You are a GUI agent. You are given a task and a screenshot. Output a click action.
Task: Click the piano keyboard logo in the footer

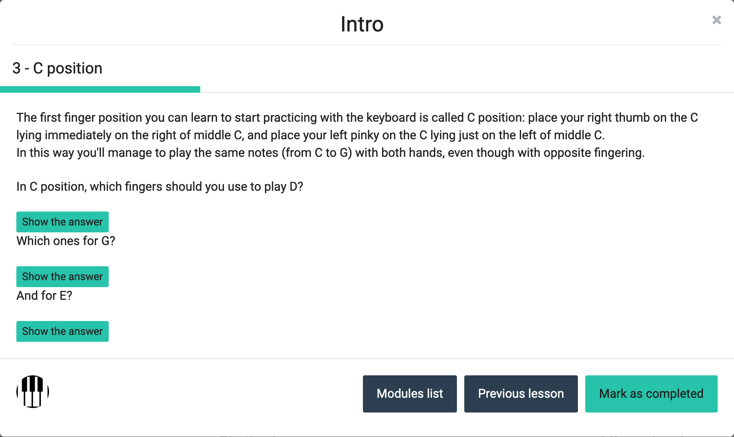coord(32,391)
